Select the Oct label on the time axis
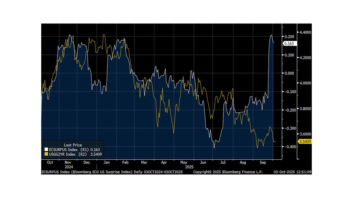 pyautogui.click(x=50, y=162)
